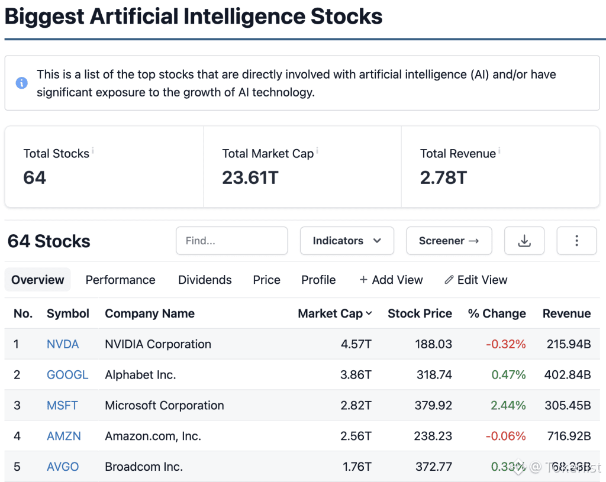The image size is (606, 482).
Task: Click the plus Add View button
Action: tap(391, 280)
